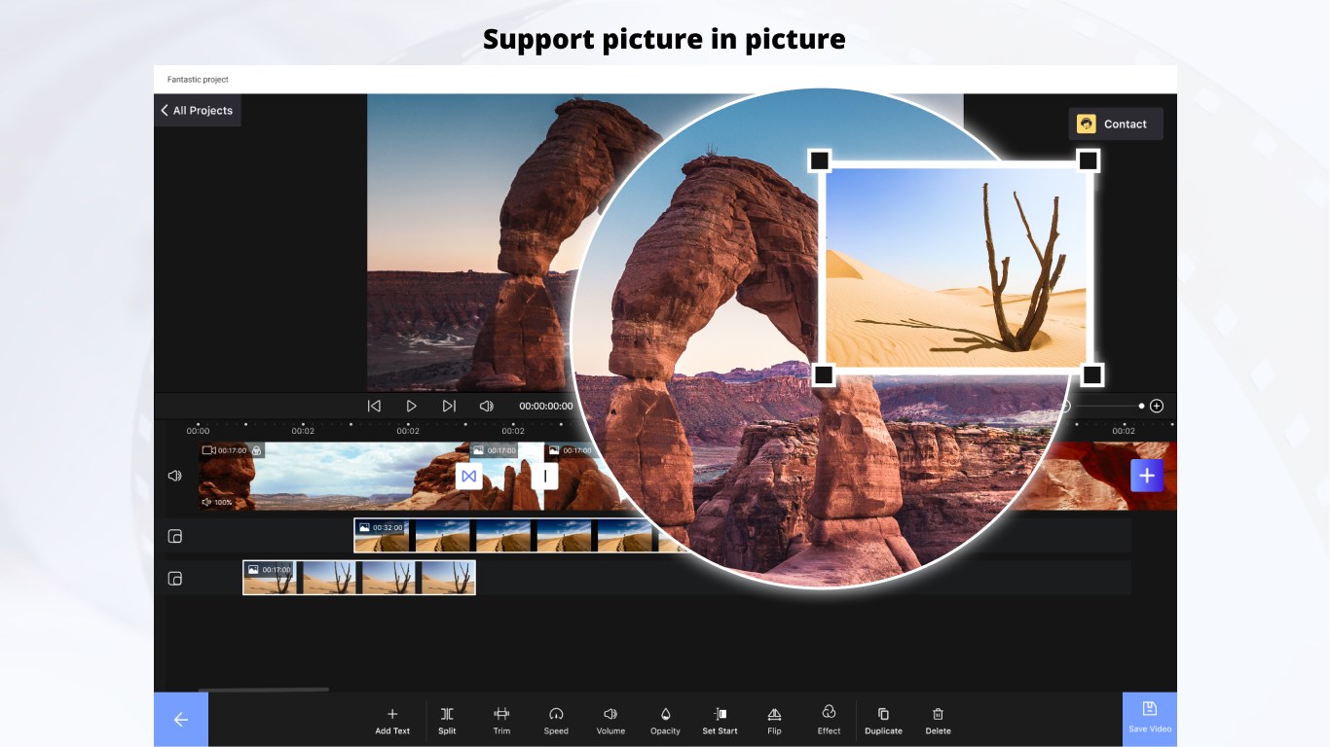
Task: Toggle the Volume control for the clip
Action: tap(610, 720)
